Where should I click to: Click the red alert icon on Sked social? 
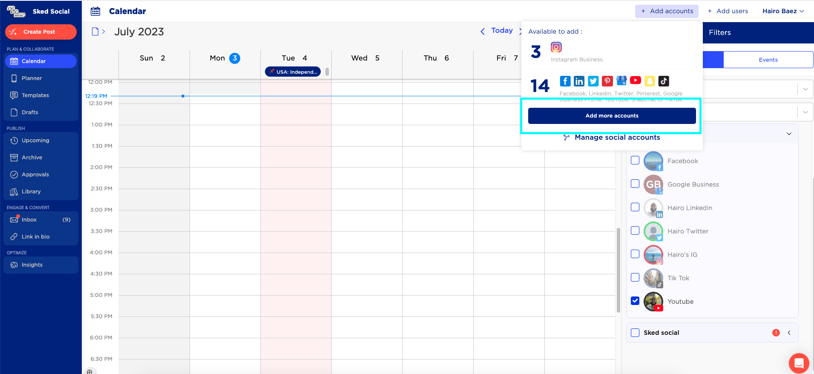pos(776,333)
